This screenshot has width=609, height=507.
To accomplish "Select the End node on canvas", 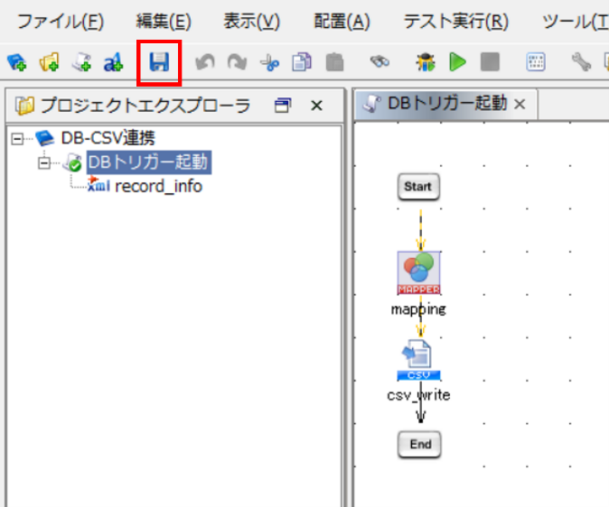I will [419, 444].
